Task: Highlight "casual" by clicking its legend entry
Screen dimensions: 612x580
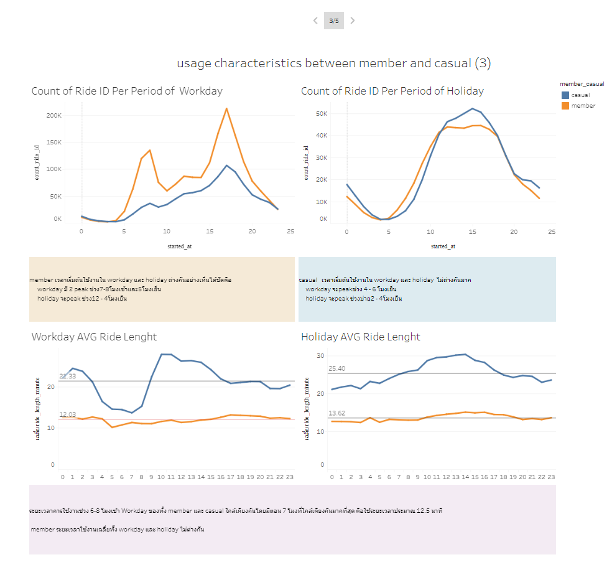Action: 582,95
